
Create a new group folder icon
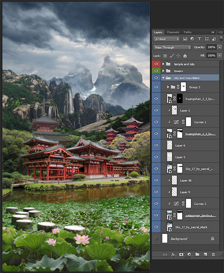[197, 254]
